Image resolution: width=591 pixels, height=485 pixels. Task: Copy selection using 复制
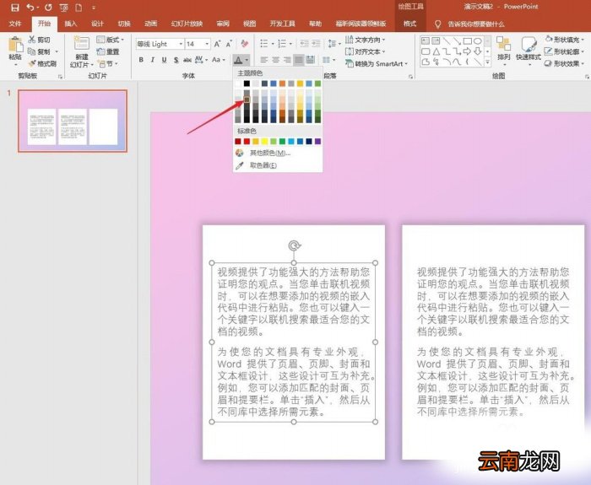pyautogui.click(x=39, y=51)
